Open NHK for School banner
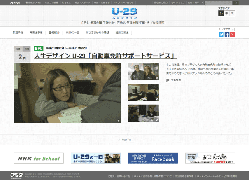249x180 pixels. point(39,158)
